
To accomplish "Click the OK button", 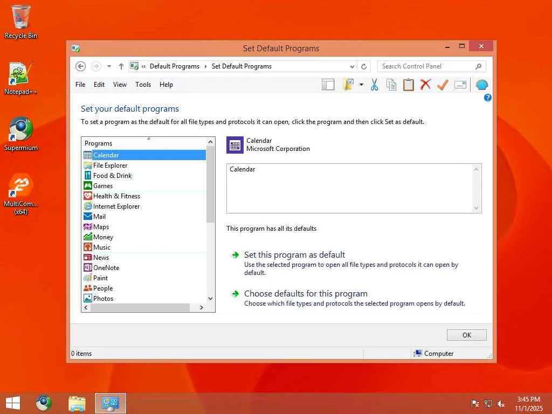I will pyautogui.click(x=466, y=335).
